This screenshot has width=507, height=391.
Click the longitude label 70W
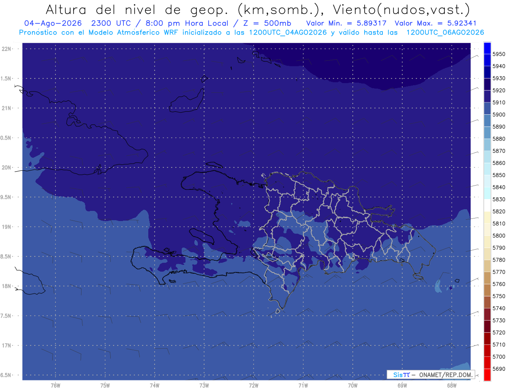353,386
